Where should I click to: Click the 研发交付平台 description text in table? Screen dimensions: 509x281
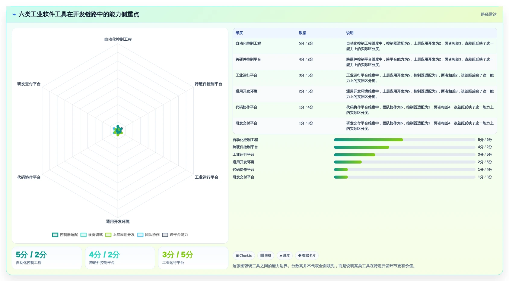(420, 126)
